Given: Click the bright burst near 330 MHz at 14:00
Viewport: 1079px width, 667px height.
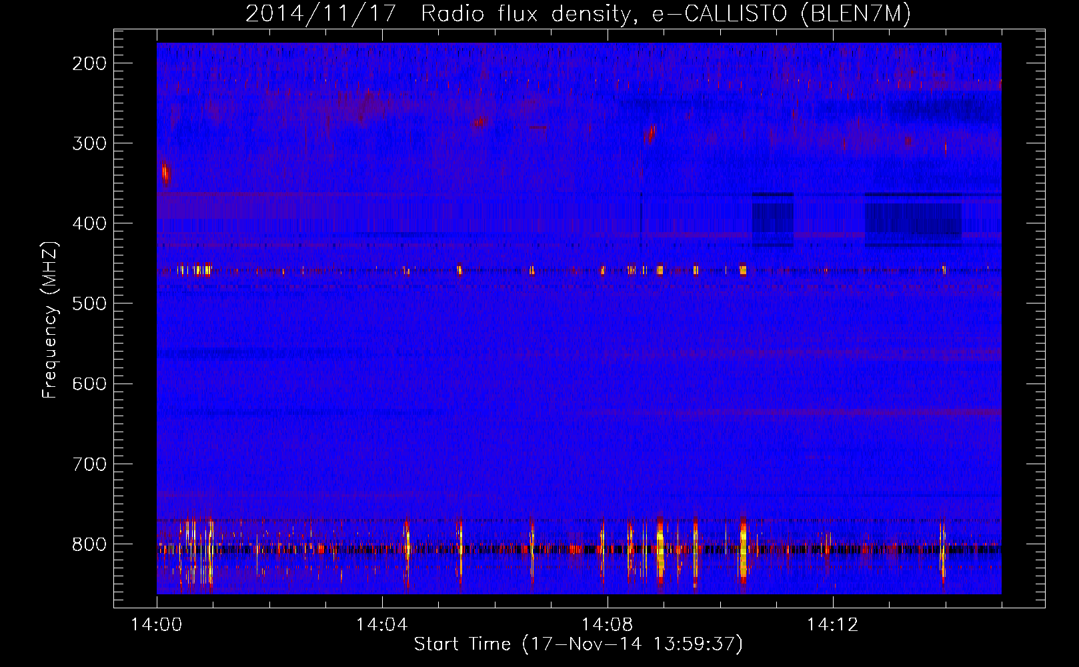Looking at the screenshot, I should click(165, 173).
